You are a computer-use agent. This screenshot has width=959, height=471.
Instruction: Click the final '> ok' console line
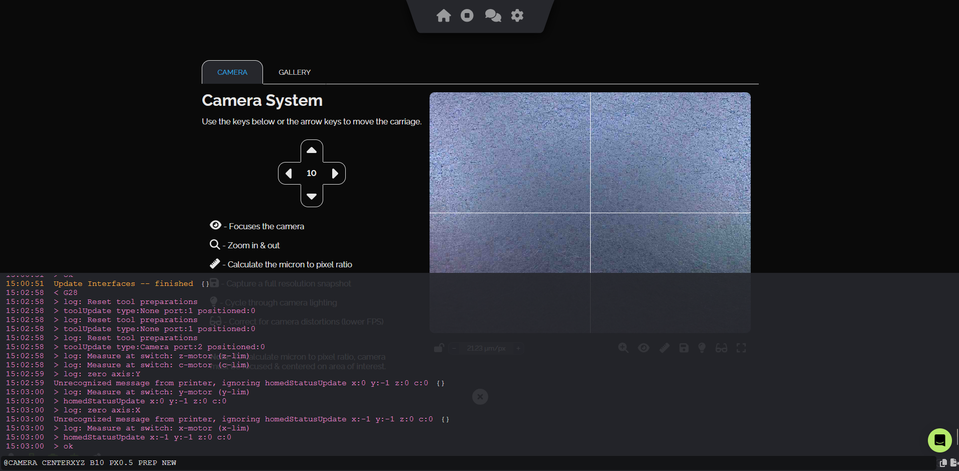(x=63, y=446)
